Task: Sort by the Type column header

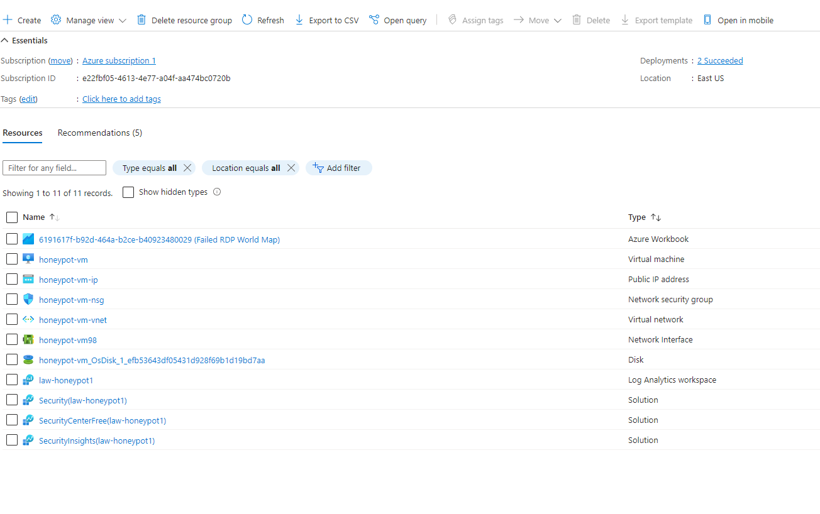Action: click(645, 217)
